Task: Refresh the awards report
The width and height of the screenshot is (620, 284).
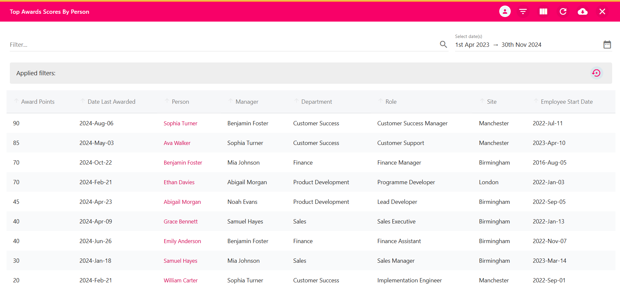Action: (563, 11)
